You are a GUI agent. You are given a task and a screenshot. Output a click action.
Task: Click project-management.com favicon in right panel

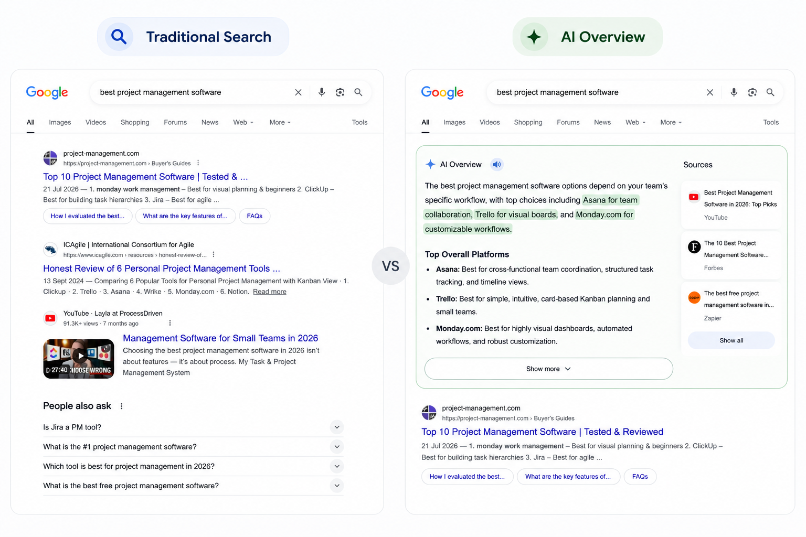click(x=429, y=413)
